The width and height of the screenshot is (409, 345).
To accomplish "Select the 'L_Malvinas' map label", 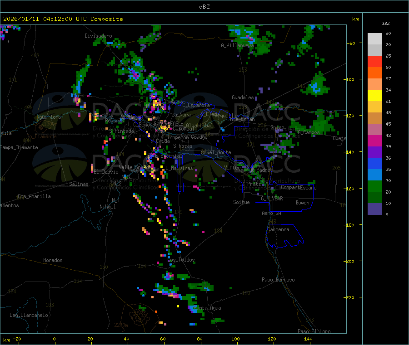I will point(179,168).
